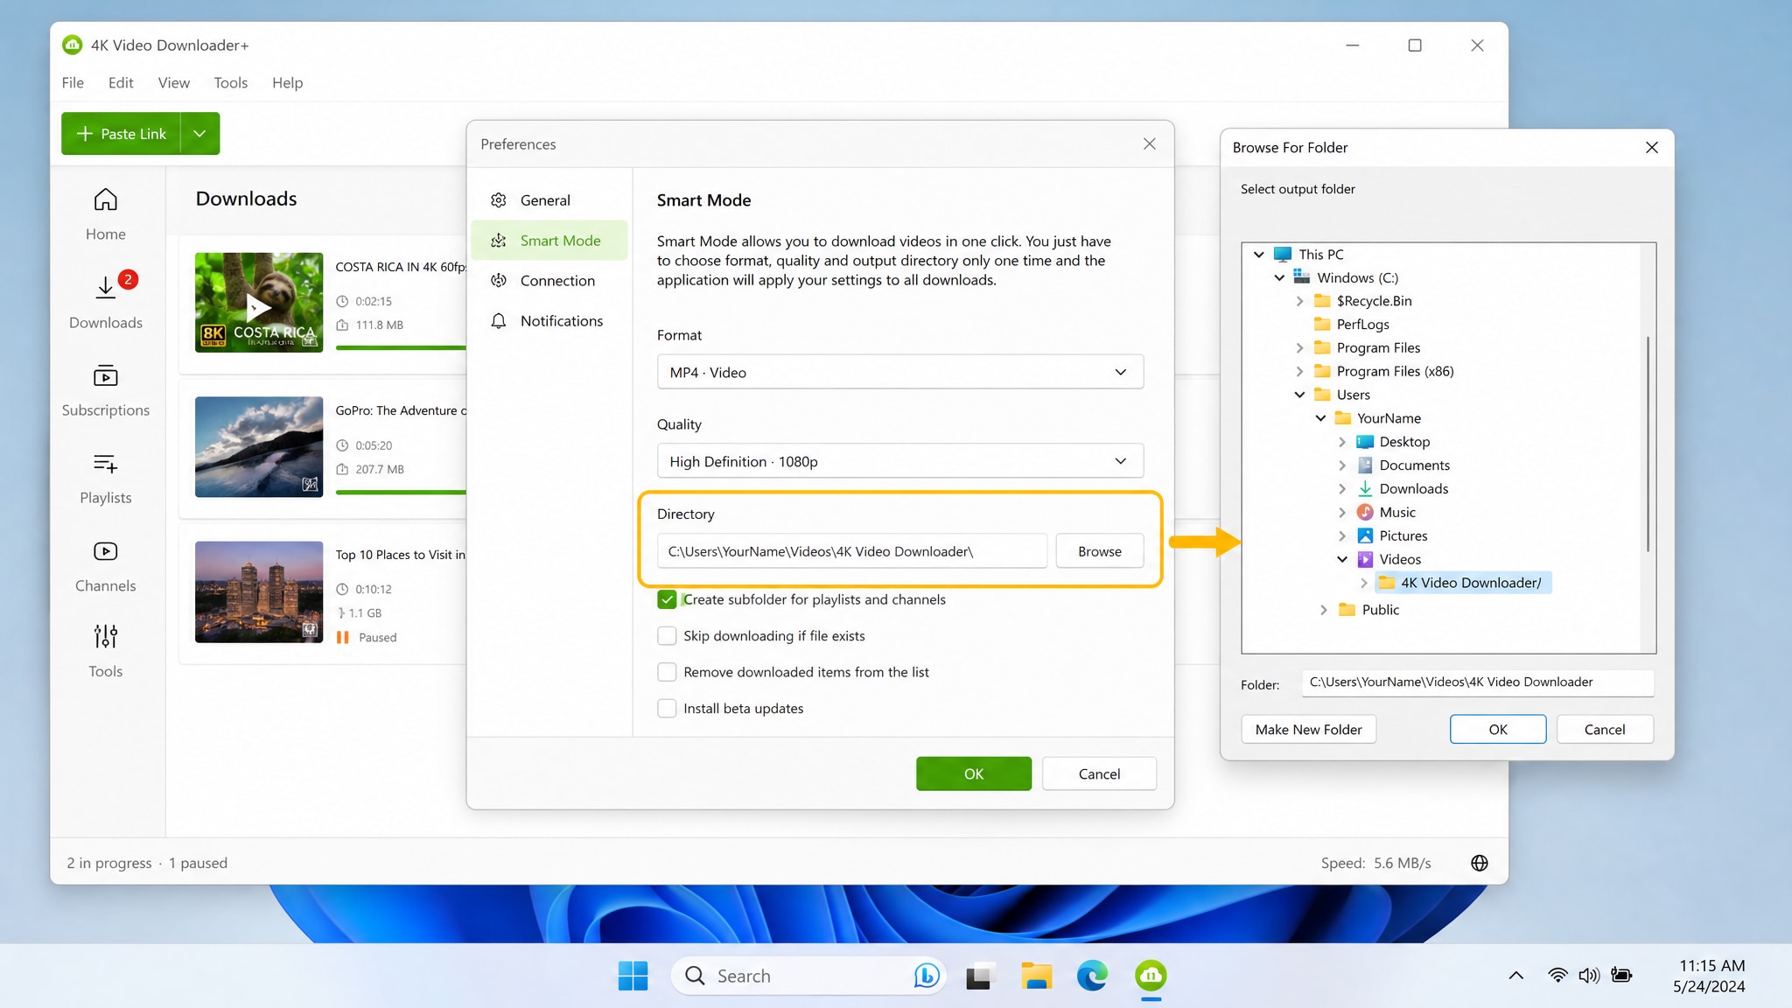Image resolution: width=1792 pixels, height=1008 pixels.
Task: Cancel the Preferences dialog
Action: (1099, 773)
